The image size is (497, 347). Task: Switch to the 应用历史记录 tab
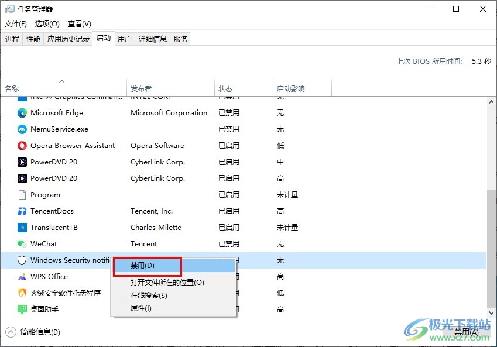(x=68, y=39)
